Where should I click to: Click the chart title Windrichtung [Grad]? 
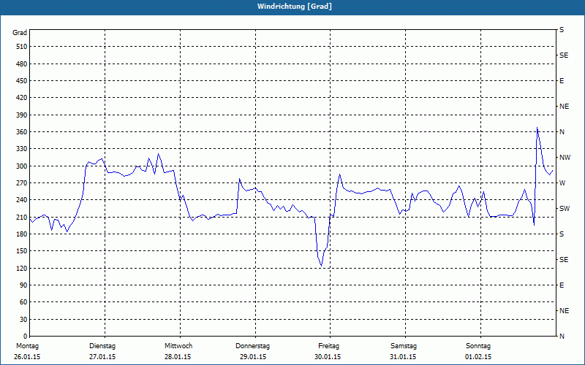(x=295, y=7)
